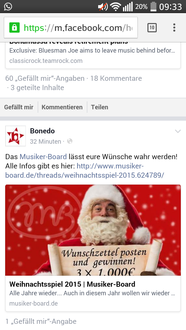The height and width of the screenshot is (330, 186).
Task: Open the musiker-board.de weihnachtsspiel URL link
Action: point(85,171)
